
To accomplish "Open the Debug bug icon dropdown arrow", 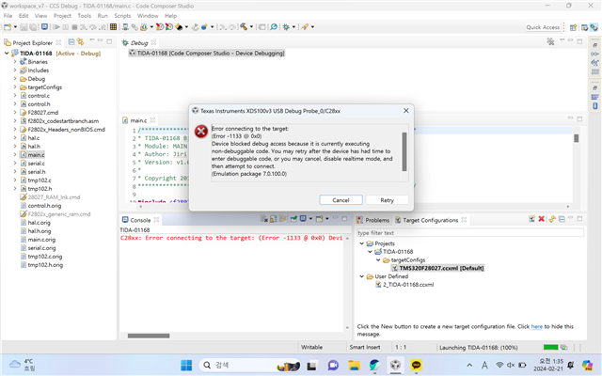I will (293, 27).
